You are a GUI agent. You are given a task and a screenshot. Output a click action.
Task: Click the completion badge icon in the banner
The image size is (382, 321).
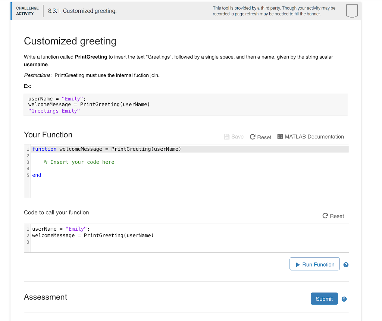pos(351,11)
